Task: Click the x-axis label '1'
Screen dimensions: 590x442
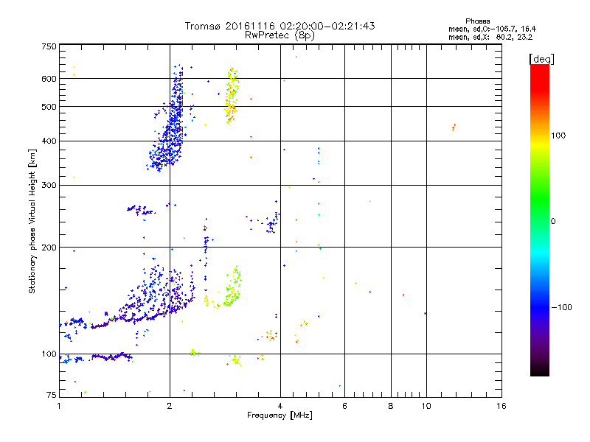Action: (59, 406)
